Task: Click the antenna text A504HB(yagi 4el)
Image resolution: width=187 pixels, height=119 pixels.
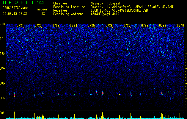Action: (x=105, y=14)
